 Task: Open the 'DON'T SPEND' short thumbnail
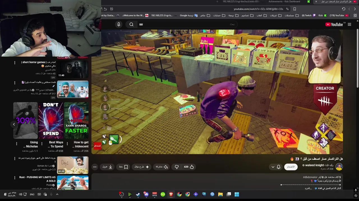51,120
